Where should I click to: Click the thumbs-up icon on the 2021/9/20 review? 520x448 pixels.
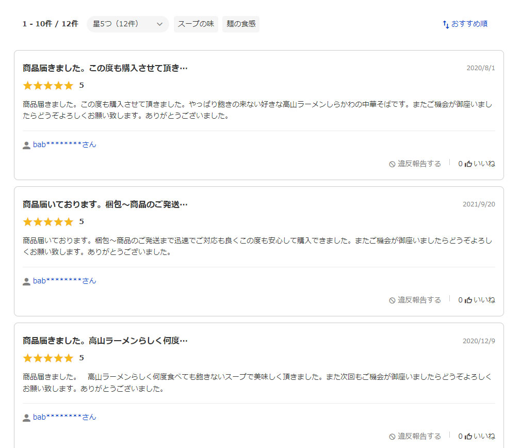(468, 300)
